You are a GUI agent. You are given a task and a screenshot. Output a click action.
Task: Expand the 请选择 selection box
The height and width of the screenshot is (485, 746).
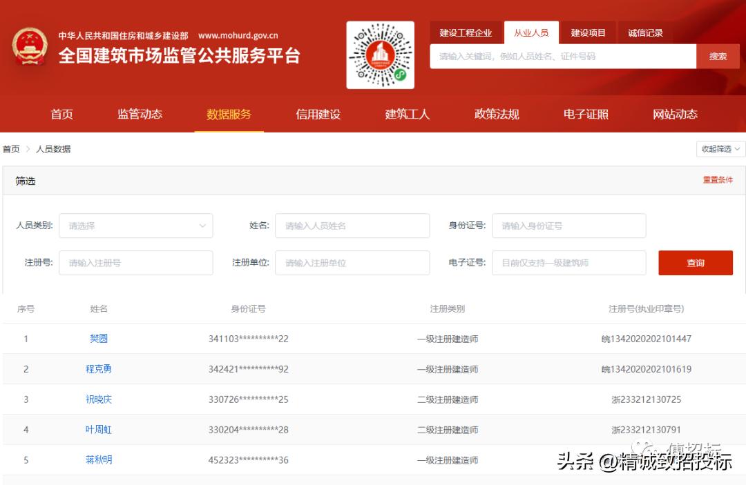[135, 226]
